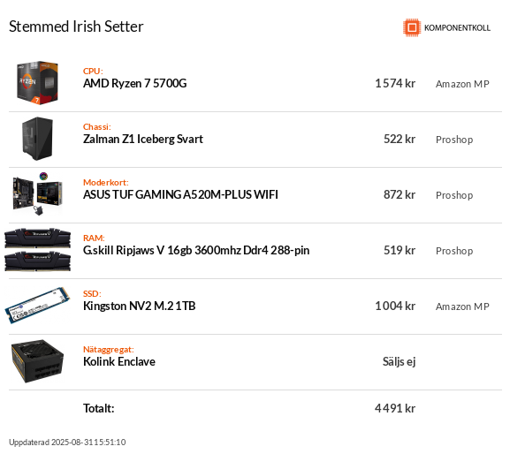Viewport: 510px width, 454px height.
Task: Click the G.skill Ripjaws RAM sticks image
Action: [37, 250]
